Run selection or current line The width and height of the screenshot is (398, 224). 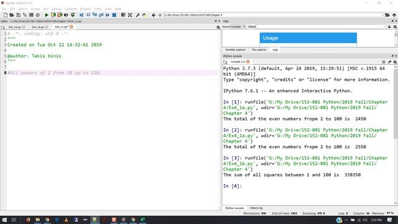(x=66, y=15)
